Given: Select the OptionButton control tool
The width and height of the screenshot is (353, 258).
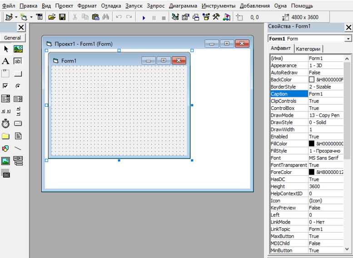Looking at the screenshot, I should [18, 86].
